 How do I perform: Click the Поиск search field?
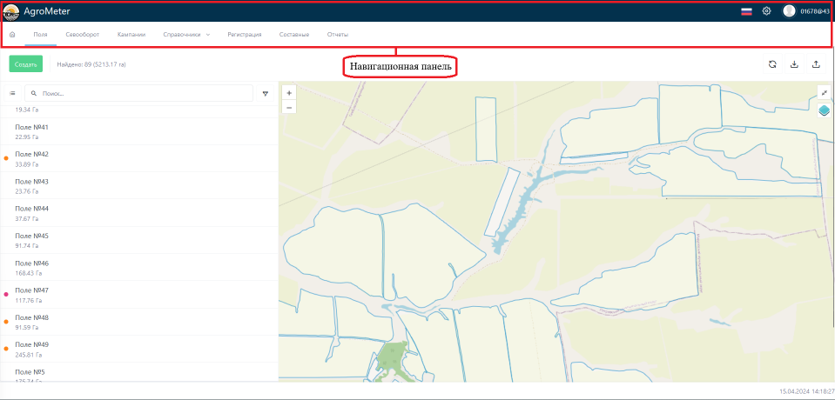[144, 93]
